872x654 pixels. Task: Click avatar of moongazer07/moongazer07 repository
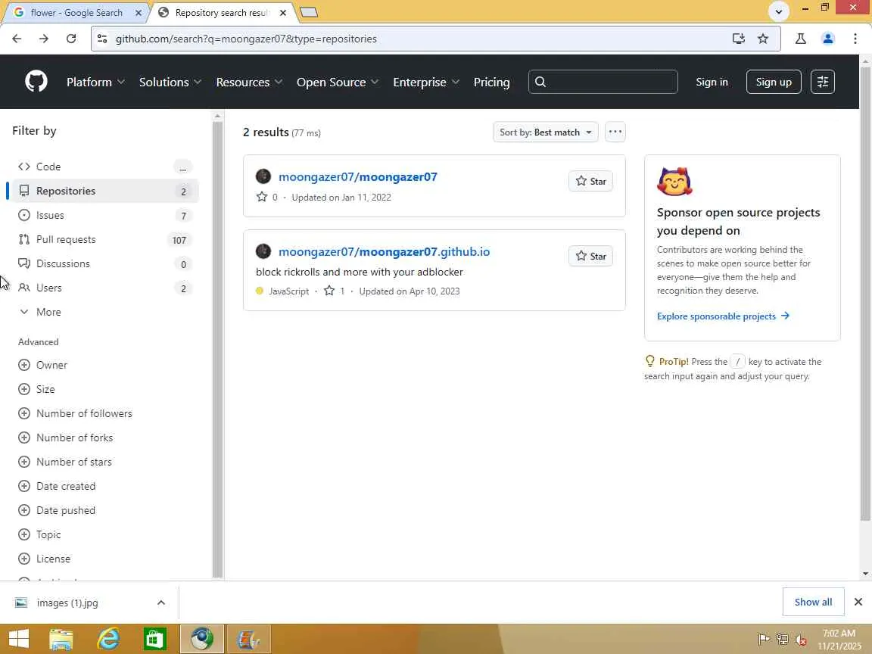263,176
